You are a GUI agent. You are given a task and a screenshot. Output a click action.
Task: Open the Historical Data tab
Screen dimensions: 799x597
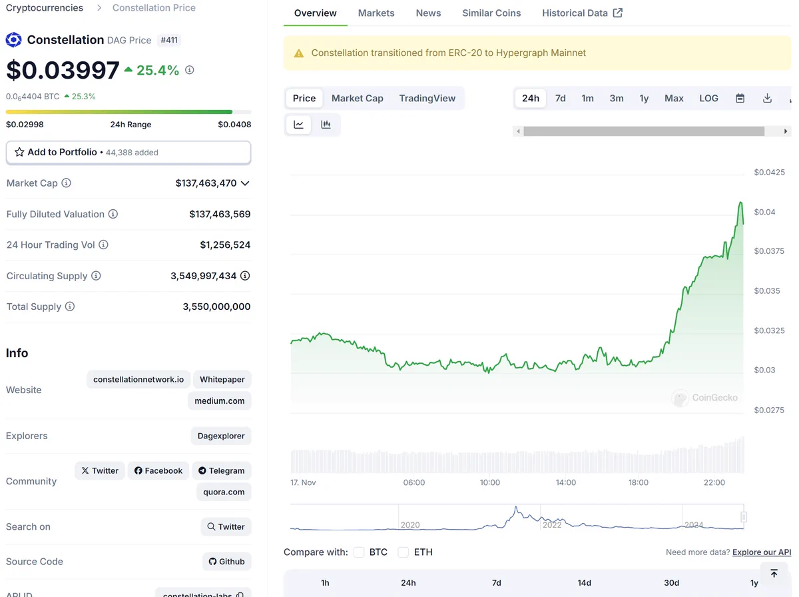(582, 13)
